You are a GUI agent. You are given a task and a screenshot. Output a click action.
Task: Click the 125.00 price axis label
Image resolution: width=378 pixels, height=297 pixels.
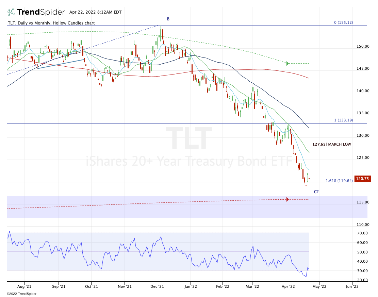pos(363,158)
